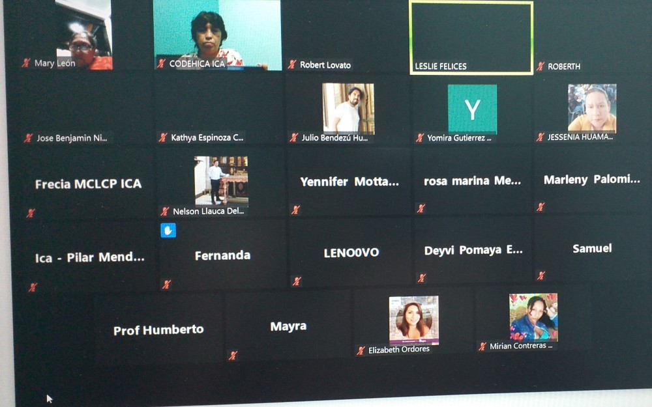
Task: Select JESSENIA HUAMA's profile photo
Action: (x=591, y=108)
